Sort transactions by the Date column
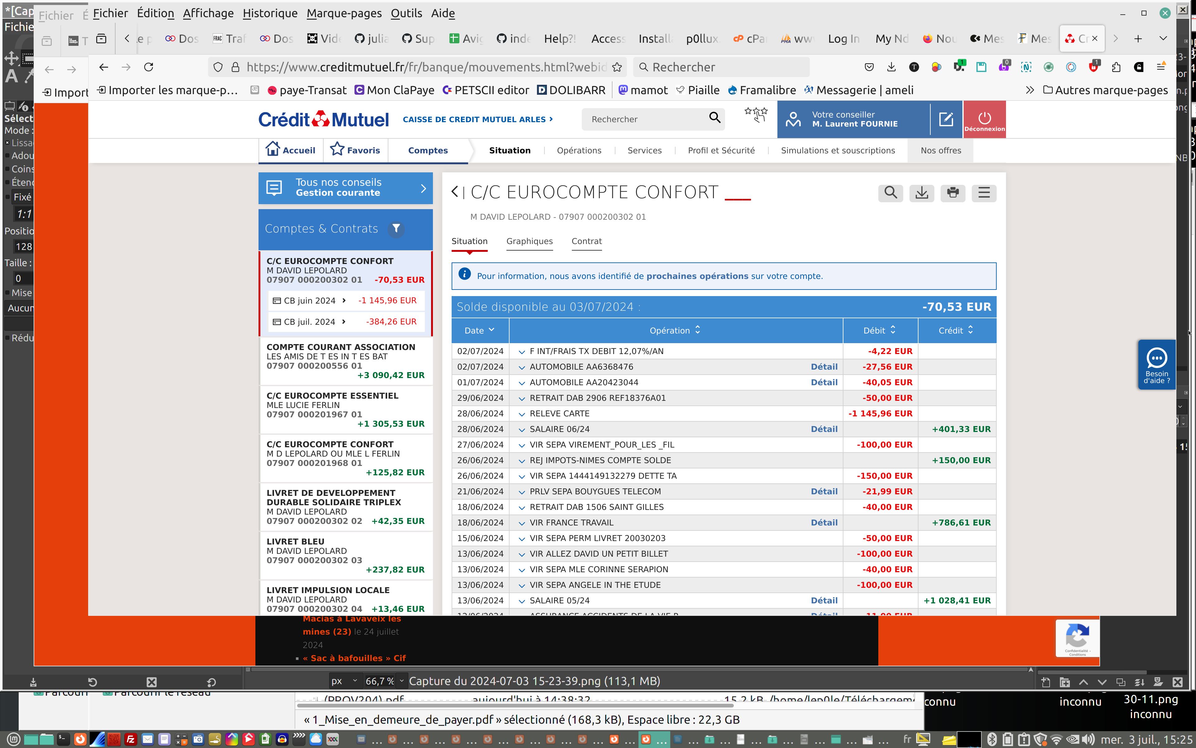 (479, 330)
